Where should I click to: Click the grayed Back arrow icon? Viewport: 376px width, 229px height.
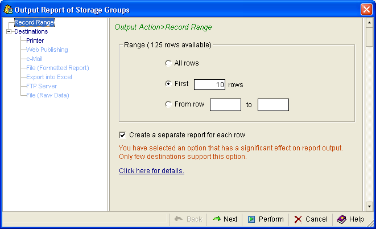click(x=178, y=219)
